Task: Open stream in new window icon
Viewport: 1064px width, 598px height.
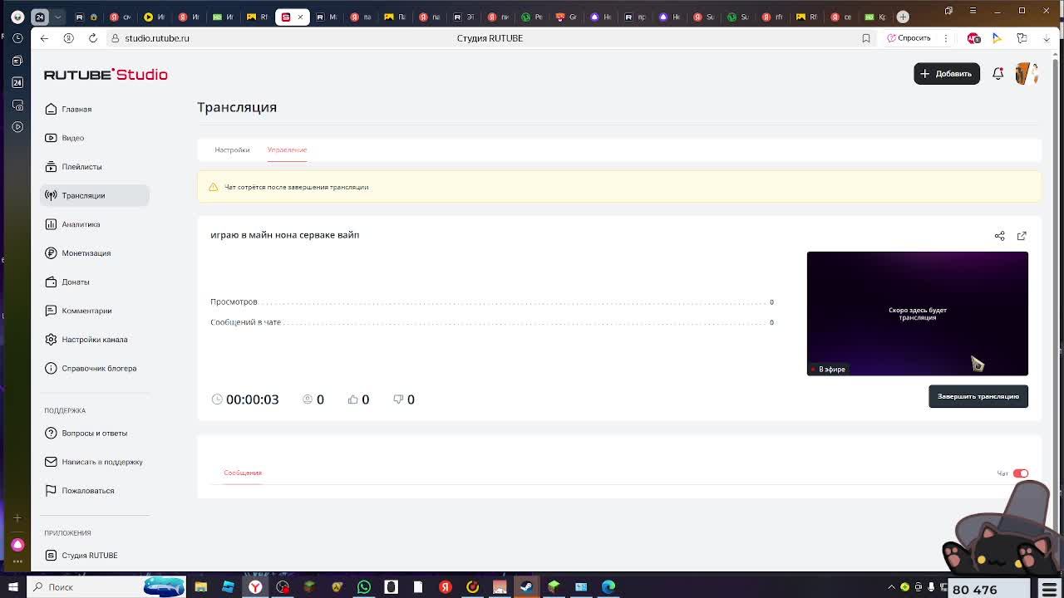Action: pos(1022,236)
